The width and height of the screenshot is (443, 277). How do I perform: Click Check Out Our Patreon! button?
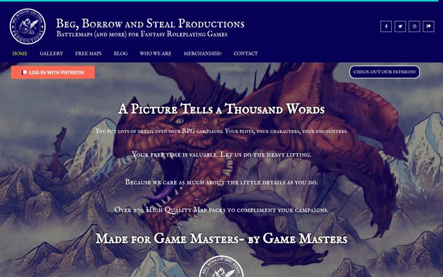385,72
